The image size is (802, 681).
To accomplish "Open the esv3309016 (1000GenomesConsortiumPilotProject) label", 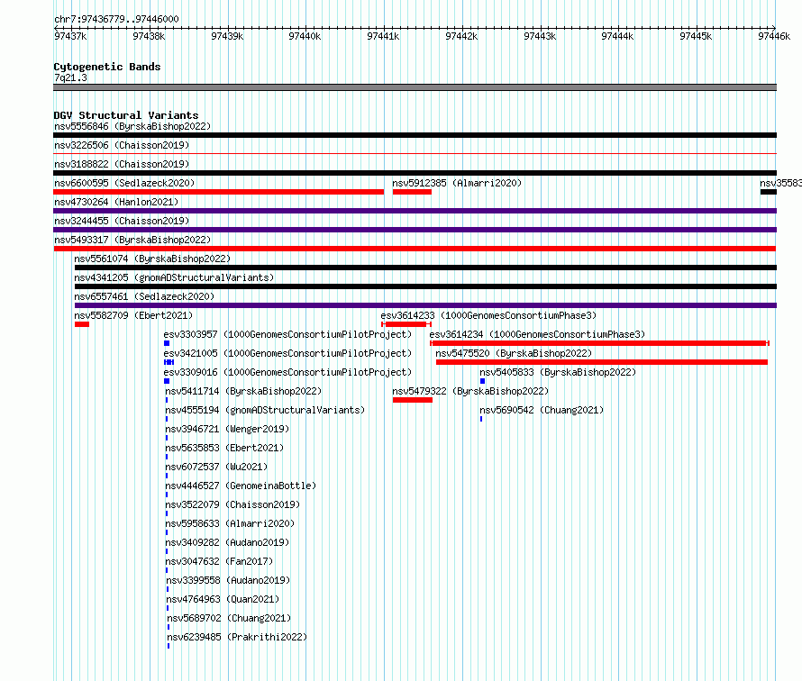I will tap(287, 372).
